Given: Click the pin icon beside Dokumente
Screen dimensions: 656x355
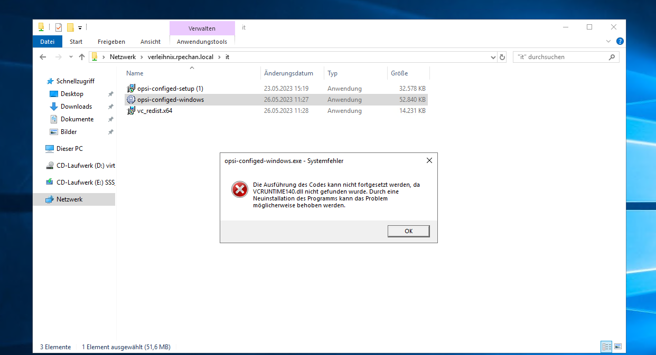Looking at the screenshot, I should (x=110, y=119).
